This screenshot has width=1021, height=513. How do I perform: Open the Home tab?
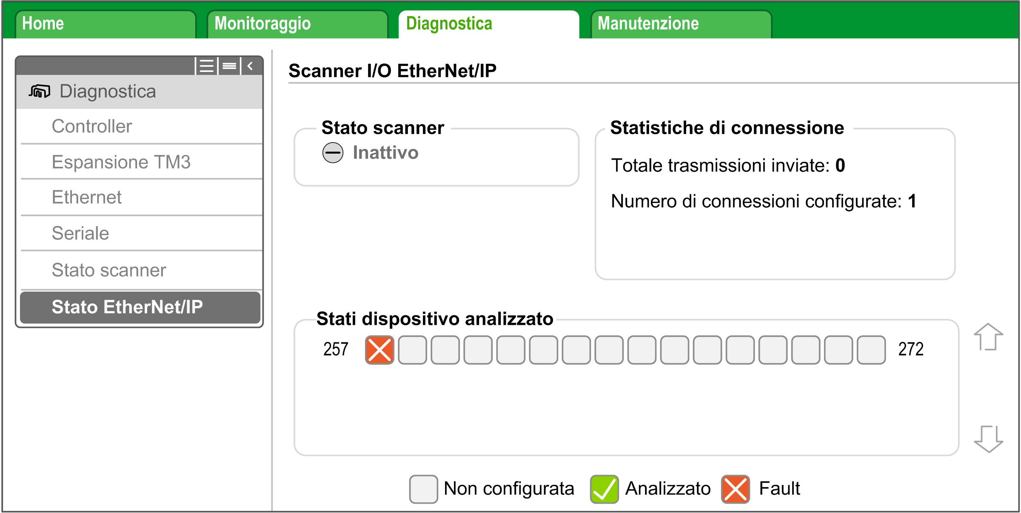coord(105,24)
